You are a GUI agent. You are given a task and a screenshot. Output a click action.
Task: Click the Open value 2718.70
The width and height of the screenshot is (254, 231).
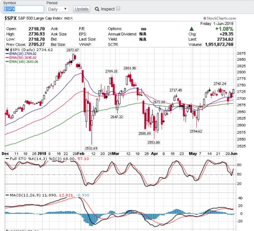pos(37,29)
